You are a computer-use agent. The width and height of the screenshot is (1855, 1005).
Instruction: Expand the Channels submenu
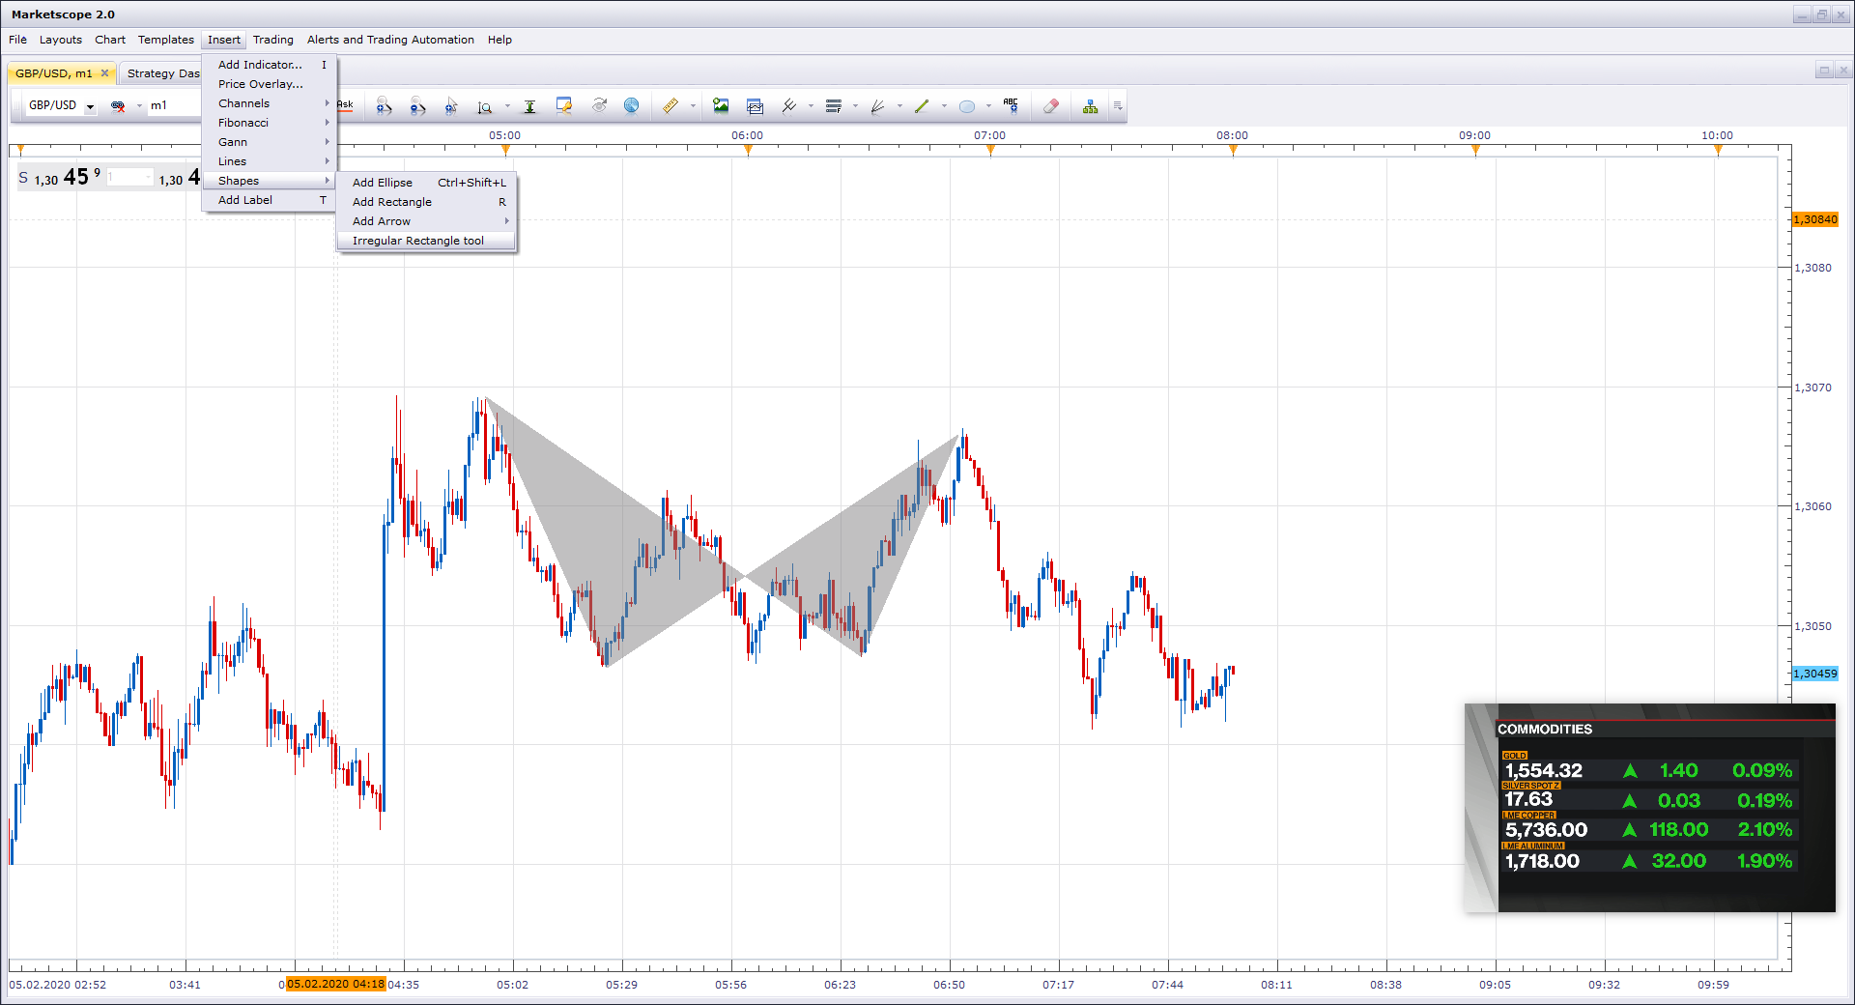click(x=269, y=103)
